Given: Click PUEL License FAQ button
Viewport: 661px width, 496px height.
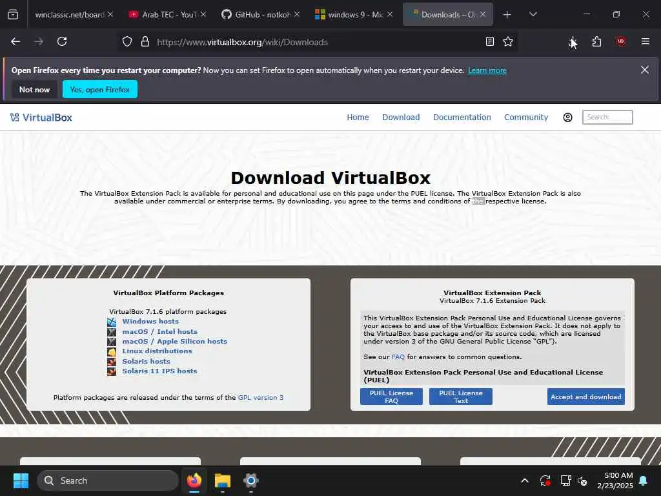Looking at the screenshot, I should [391, 397].
